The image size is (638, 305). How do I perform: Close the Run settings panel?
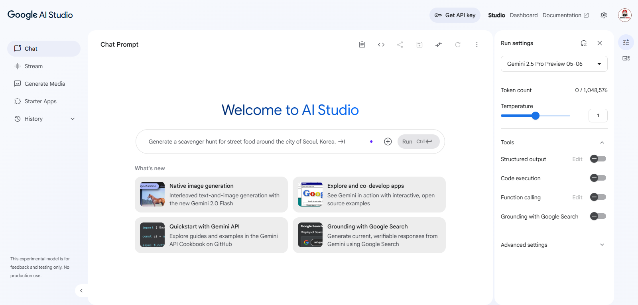click(x=600, y=43)
